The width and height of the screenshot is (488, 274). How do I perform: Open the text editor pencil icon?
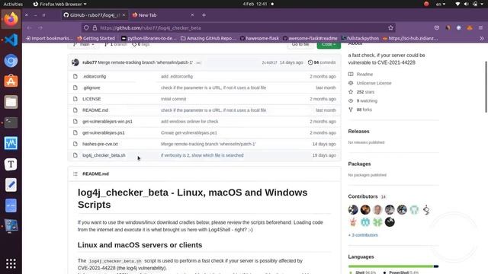pos(11,185)
